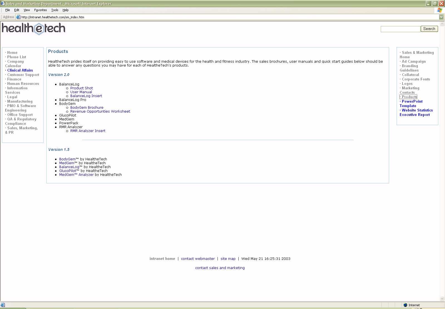Click the contact webmaster footer link

point(198,259)
